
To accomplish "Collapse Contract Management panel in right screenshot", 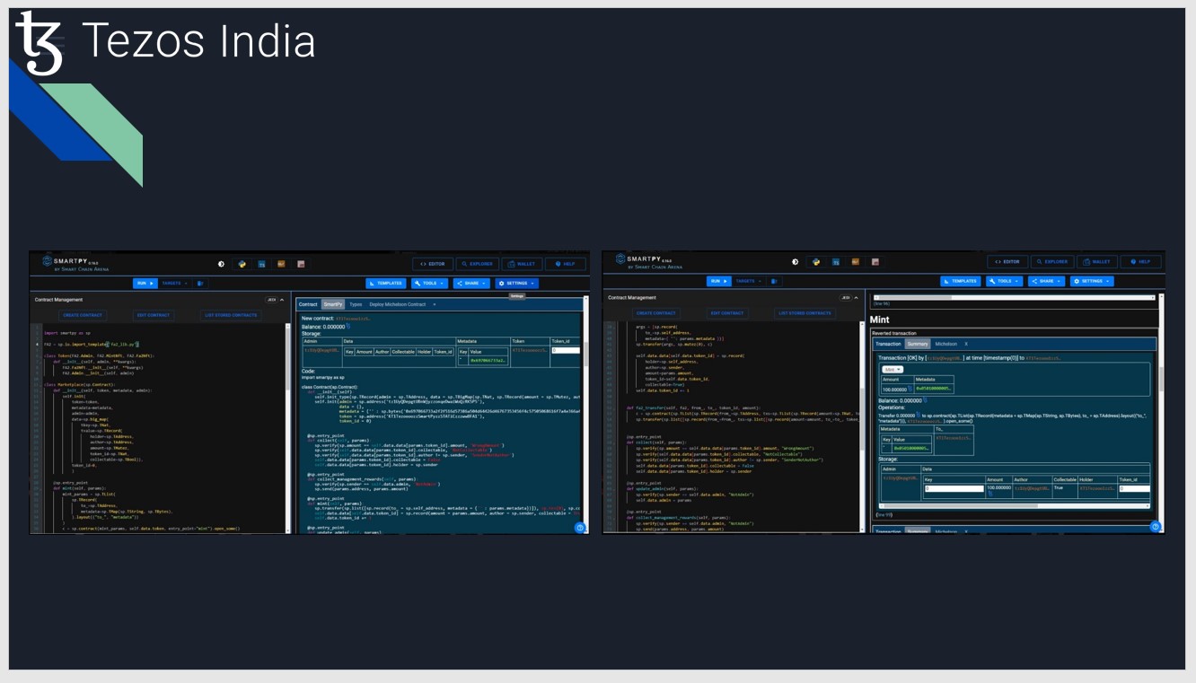I will (856, 297).
